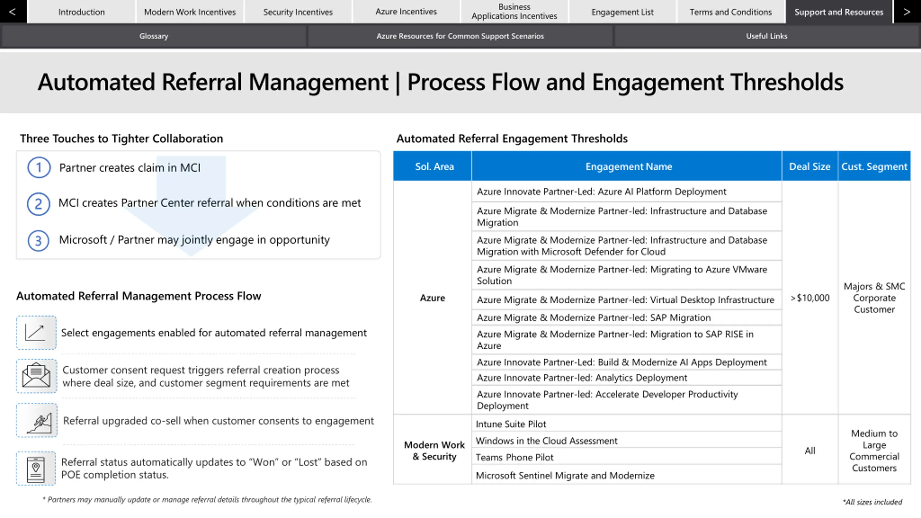The image size is (921, 518).
Task: Open the Introduction tab
Action: point(81,12)
